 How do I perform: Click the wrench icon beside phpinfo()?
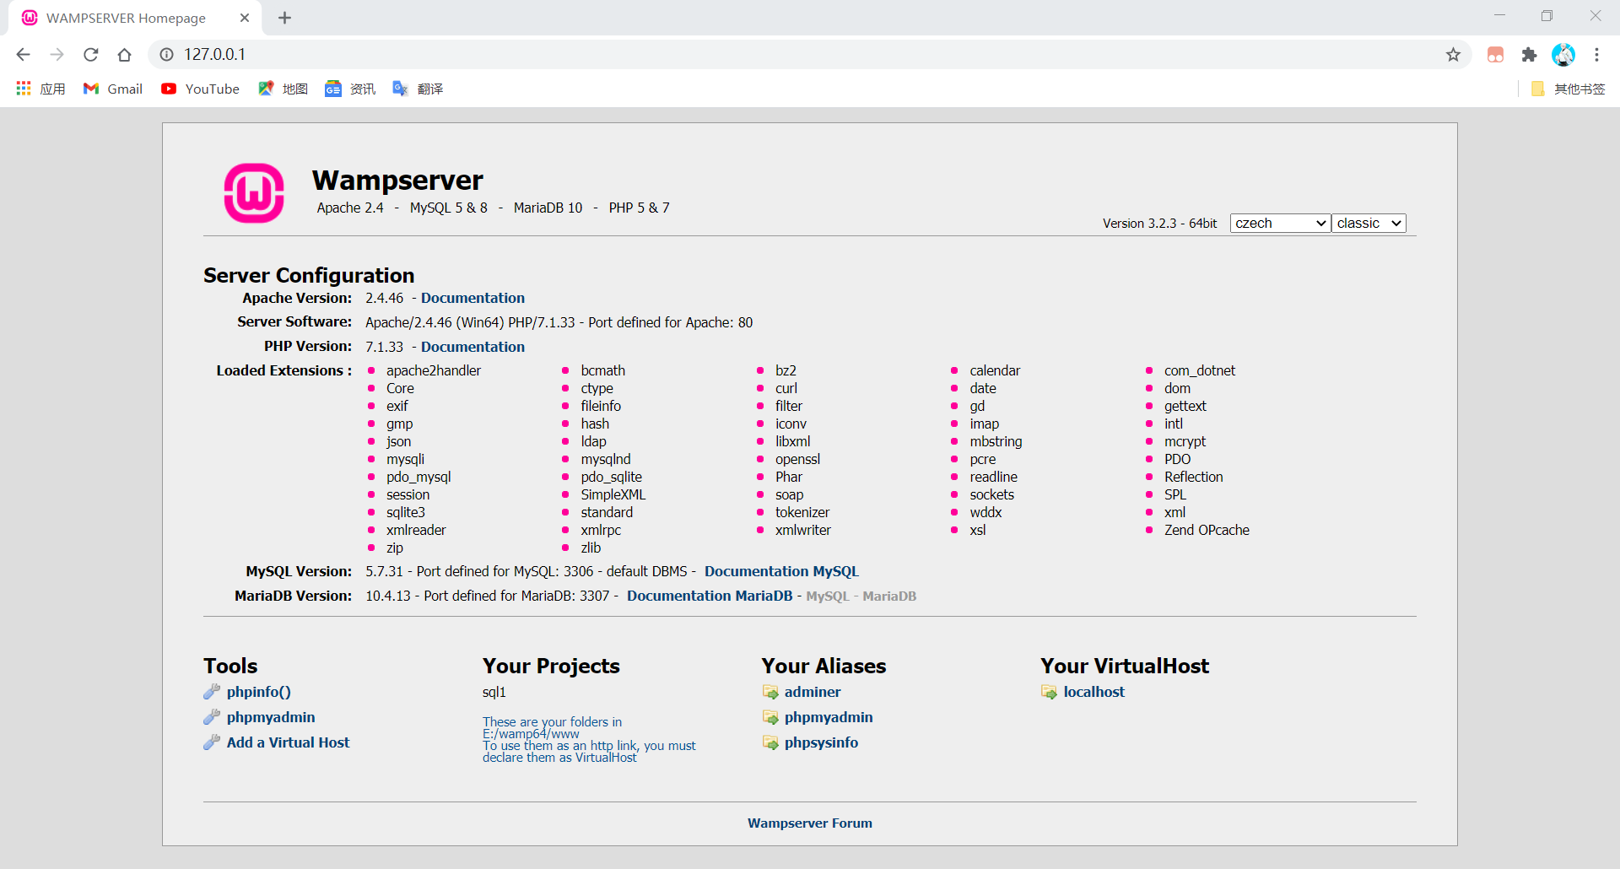point(212,692)
